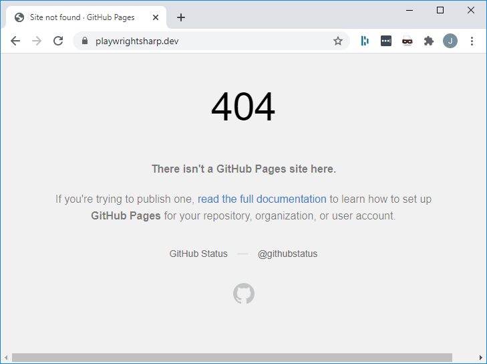Bookmark this page with the star

[337, 41]
